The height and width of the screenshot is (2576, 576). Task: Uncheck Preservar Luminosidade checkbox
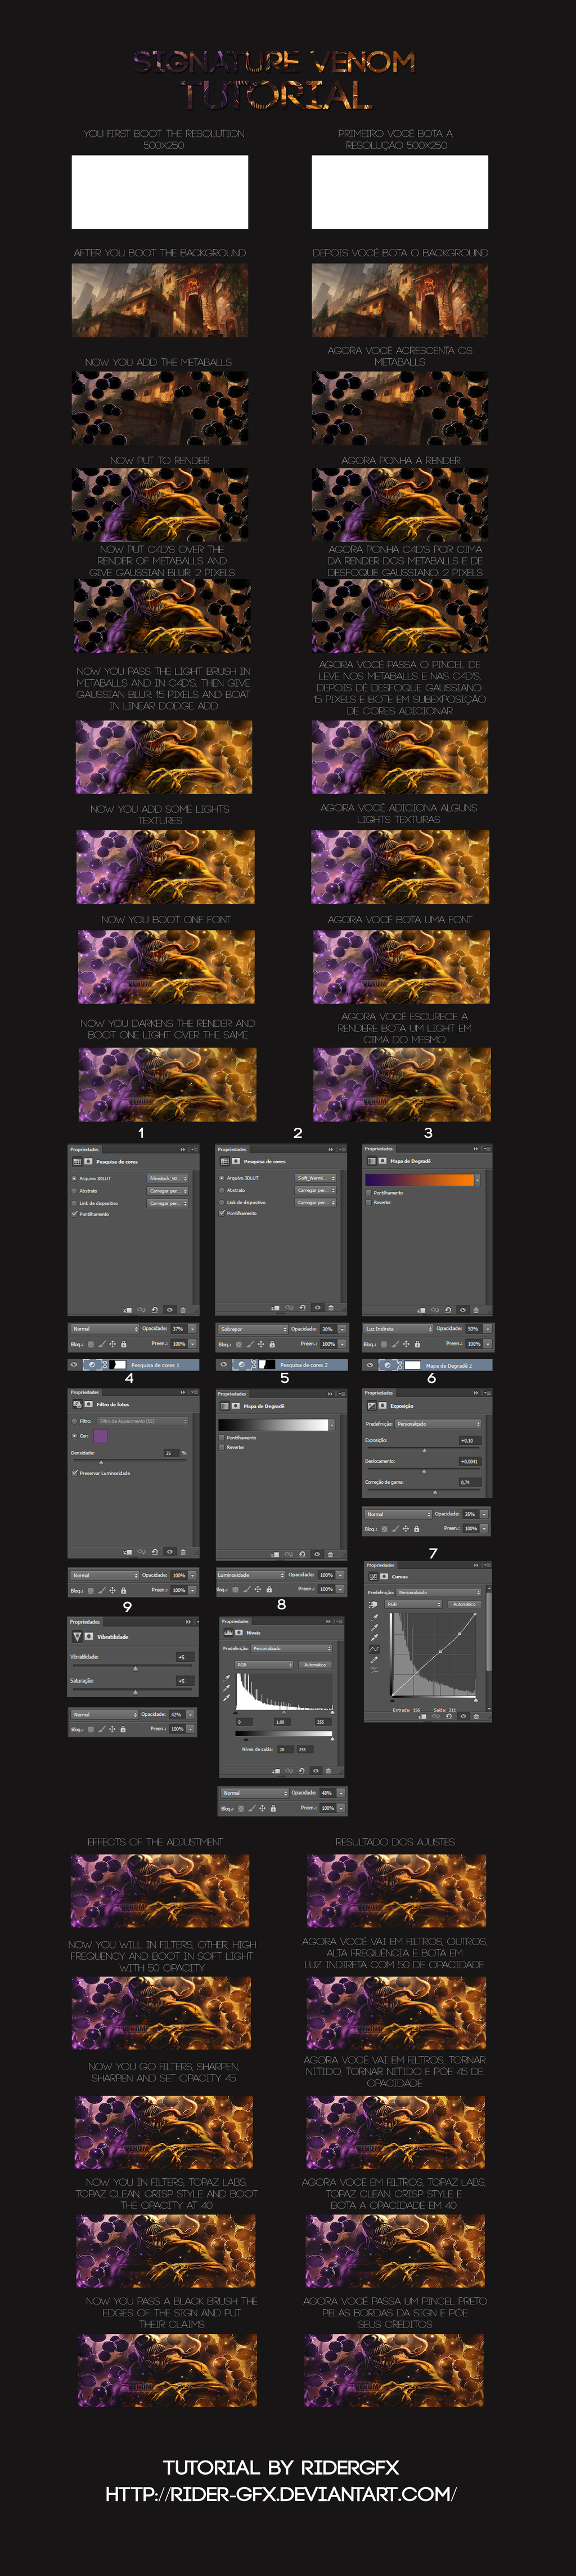click(74, 1473)
